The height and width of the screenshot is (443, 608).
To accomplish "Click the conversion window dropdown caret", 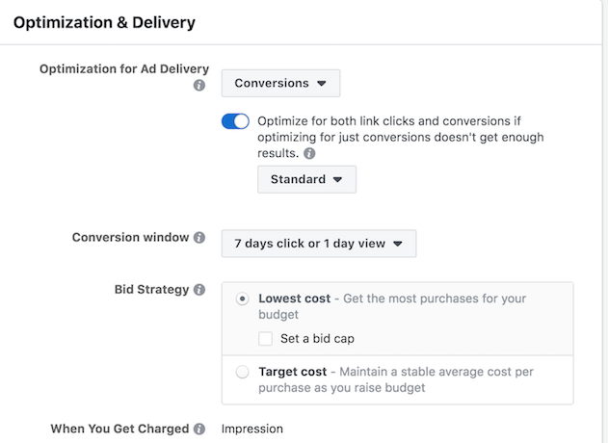I will tap(397, 244).
